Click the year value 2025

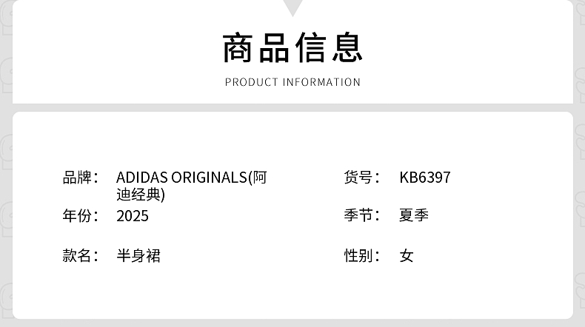click(133, 216)
